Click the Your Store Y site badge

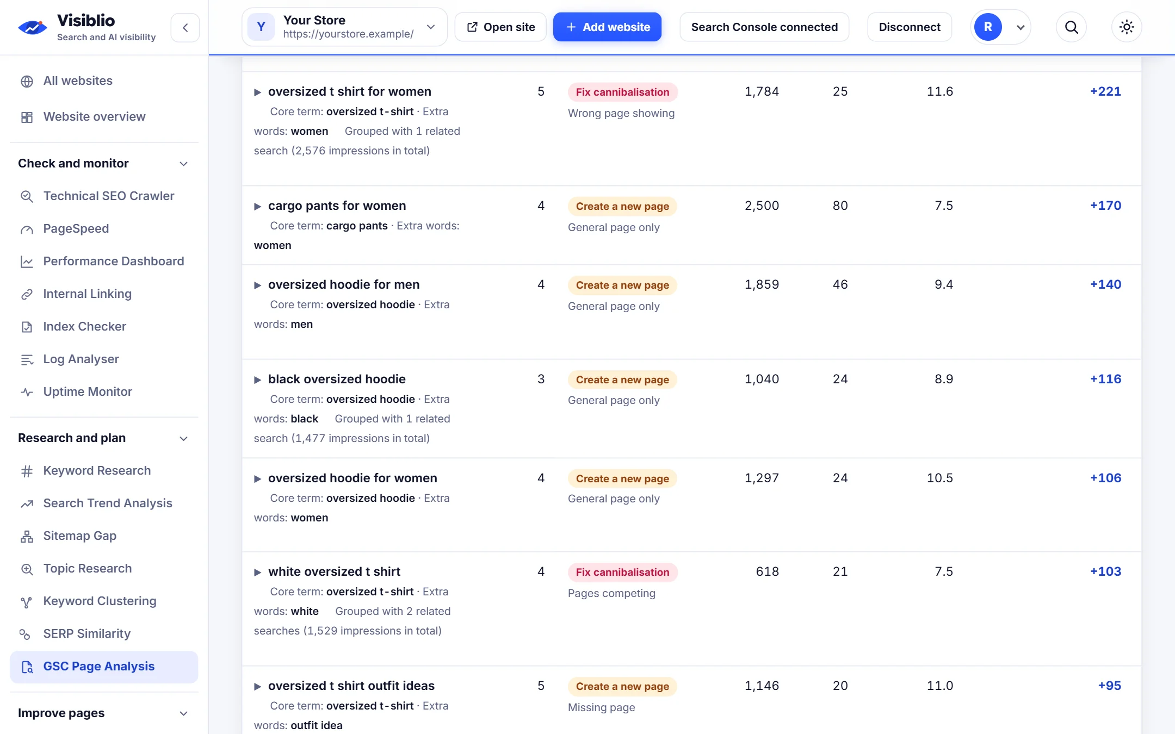point(261,27)
